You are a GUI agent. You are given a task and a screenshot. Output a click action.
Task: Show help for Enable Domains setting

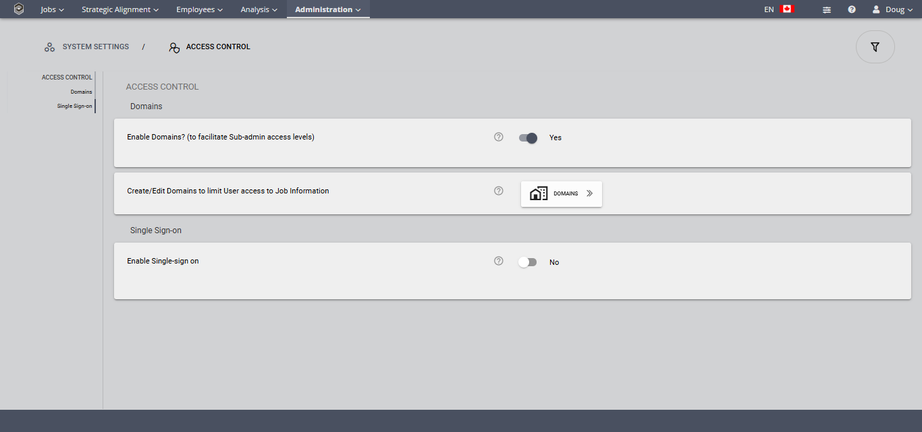tap(499, 137)
